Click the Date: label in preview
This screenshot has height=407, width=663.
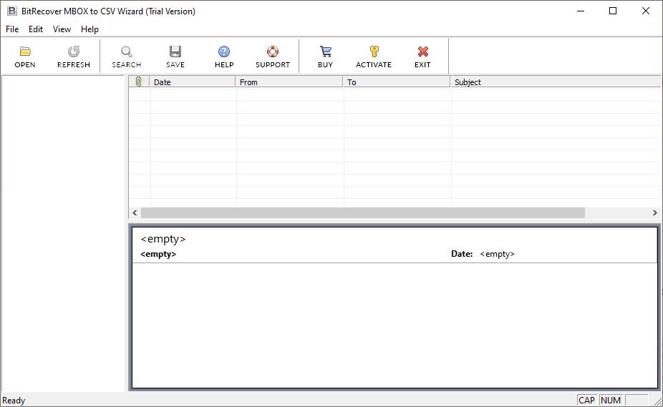tap(462, 254)
